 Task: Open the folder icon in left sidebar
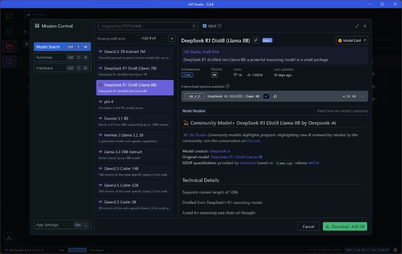point(9,46)
